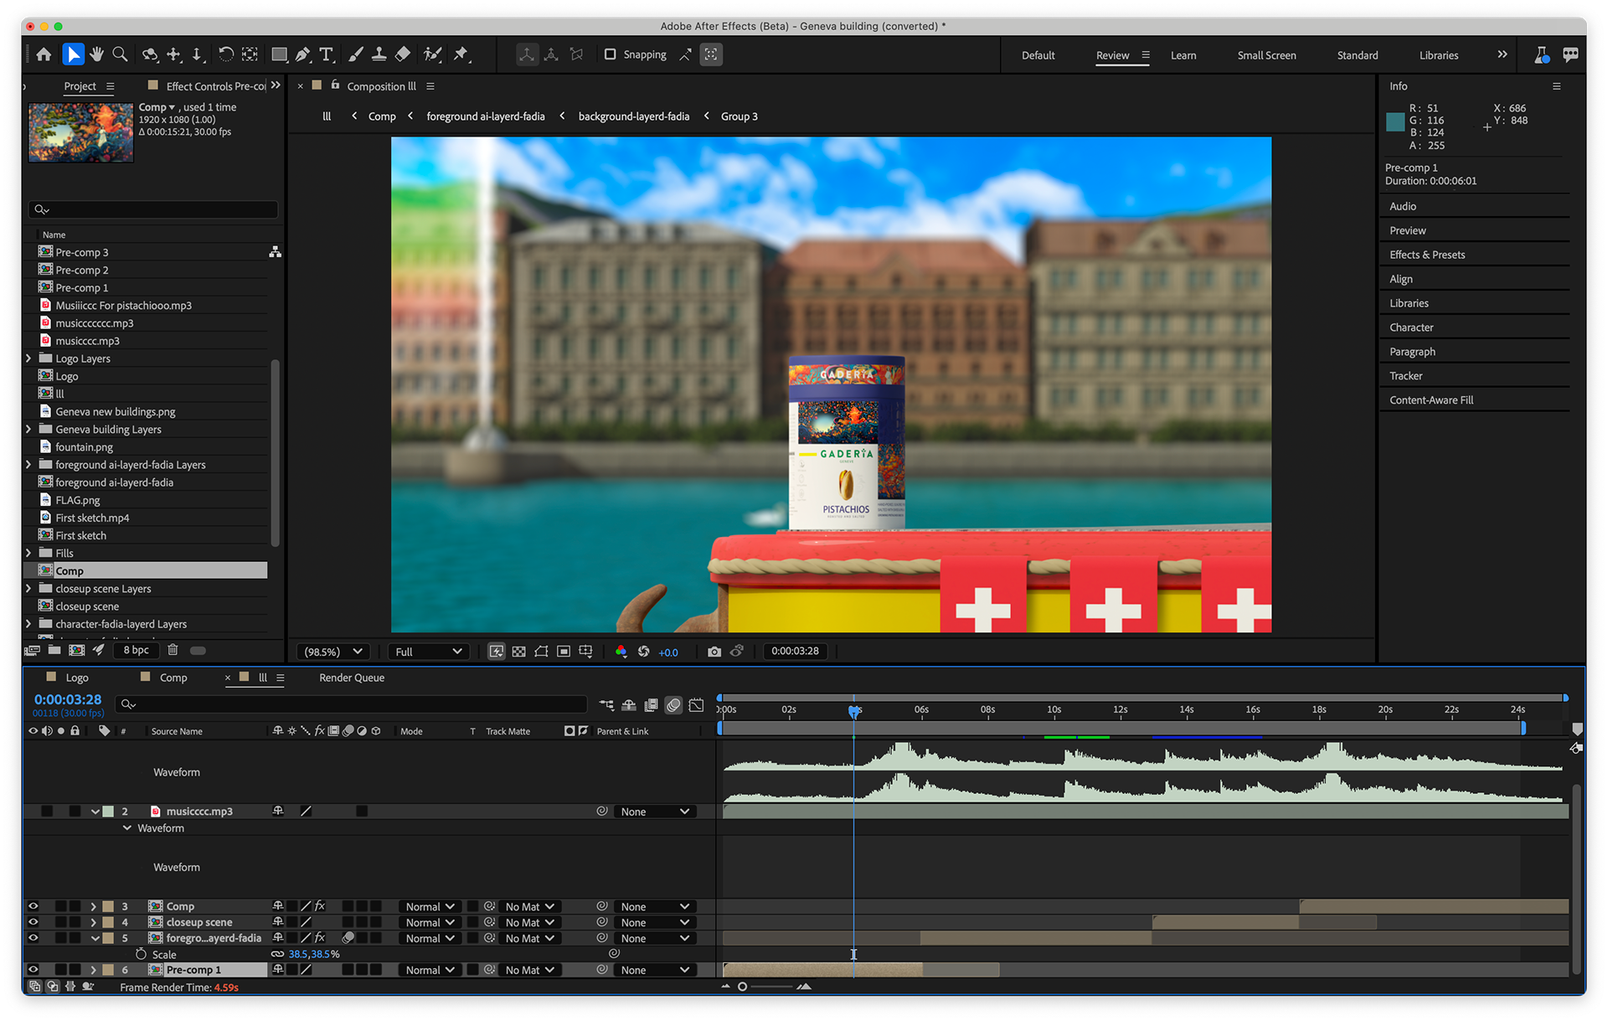
Task: Show more workspaces with double arrow
Action: tap(1502, 54)
